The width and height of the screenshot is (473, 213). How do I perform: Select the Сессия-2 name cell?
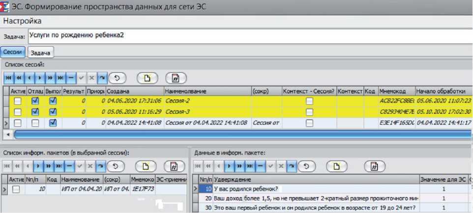point(208,101)
